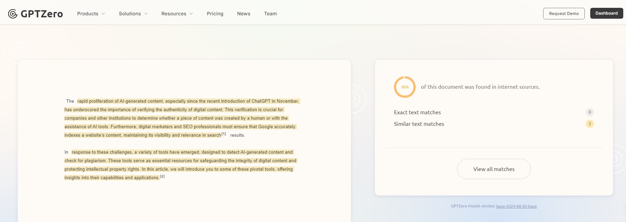Click citation marker [2] after second paragraph
626x222 pixels.
point(163,176)
